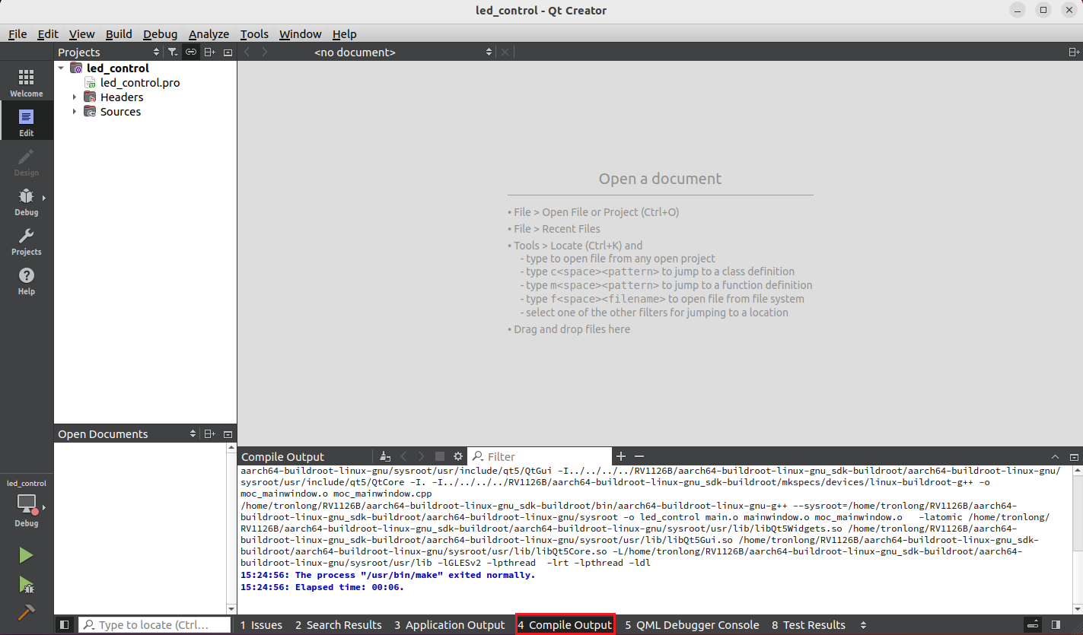
Task: Open Compile Output settings gear
Action: 458,456
